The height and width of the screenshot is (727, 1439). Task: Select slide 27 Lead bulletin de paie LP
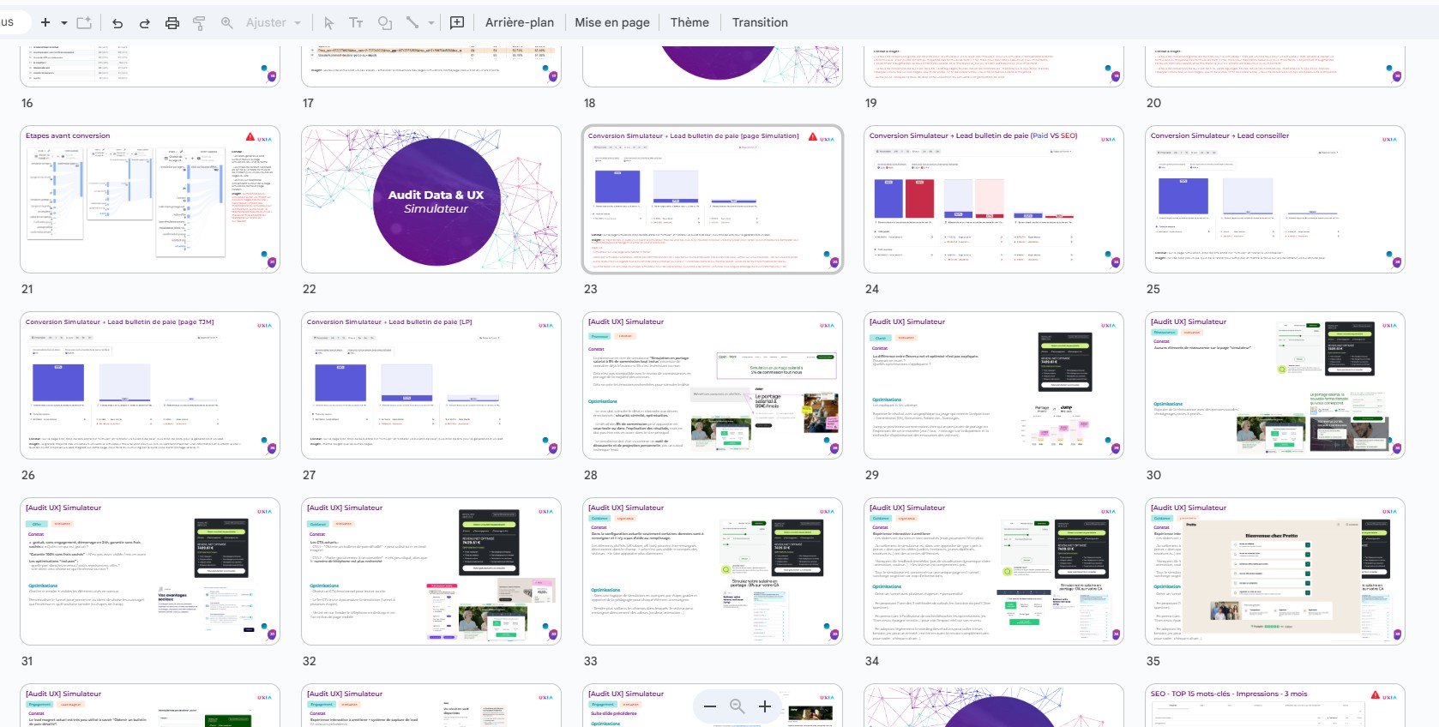[x=431, y=386]
